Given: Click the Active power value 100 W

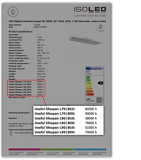Looking at the screenshot, I should 40,48.
